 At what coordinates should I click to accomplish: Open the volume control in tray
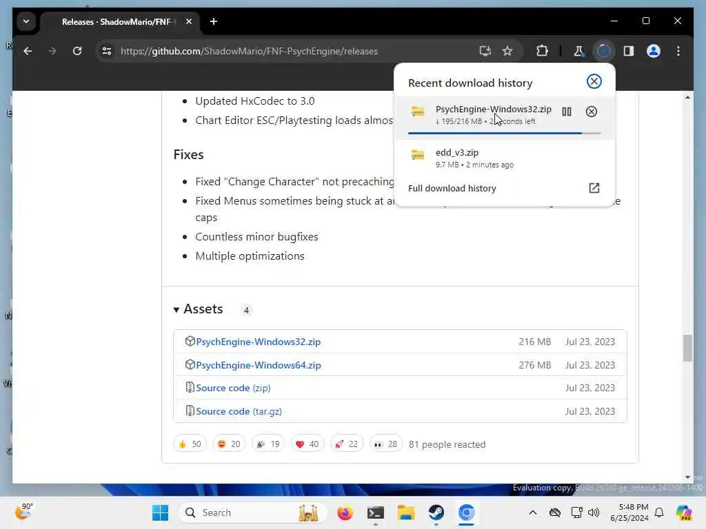(594, 512)
